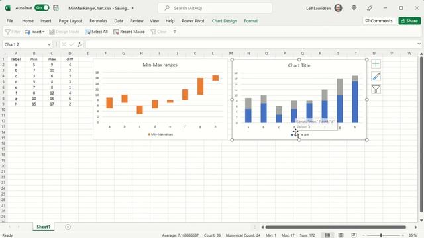Open the Name Box dropdown arrow

pyautogui.click(x=49, y=44)
